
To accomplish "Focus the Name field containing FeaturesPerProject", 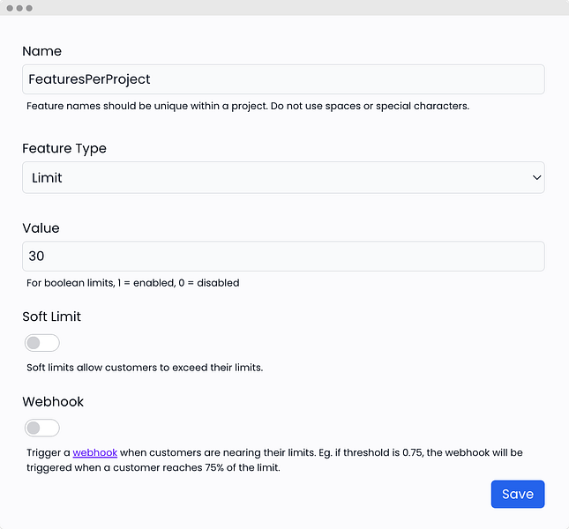I will [282, 79].
